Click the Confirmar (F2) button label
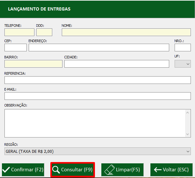The height and width of the screenshot is (178, 195). [x=27, y=170]
